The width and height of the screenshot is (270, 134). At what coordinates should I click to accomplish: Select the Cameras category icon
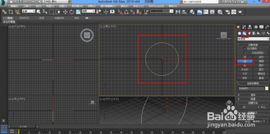coord(254,33)
